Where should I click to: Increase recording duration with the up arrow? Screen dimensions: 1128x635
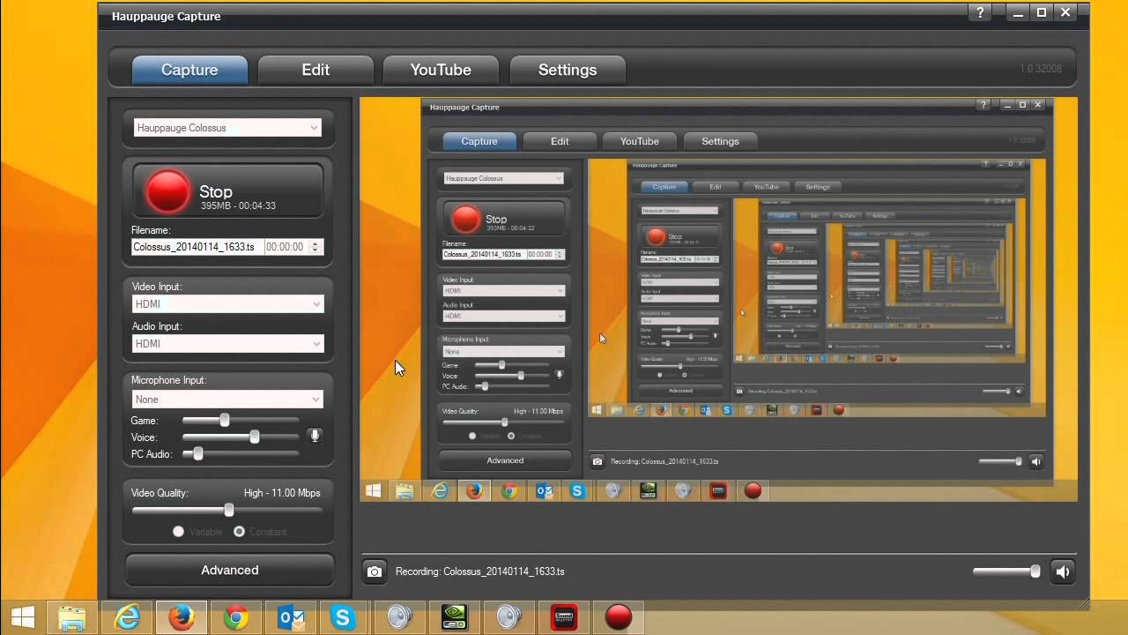tap(315, 243)
